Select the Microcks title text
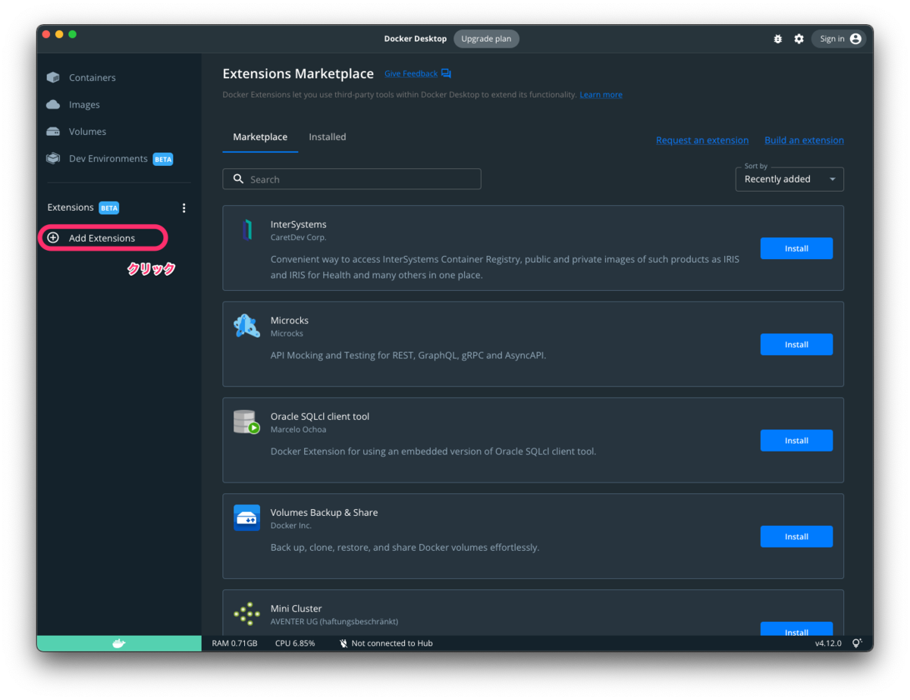 (x=290, y=320)
